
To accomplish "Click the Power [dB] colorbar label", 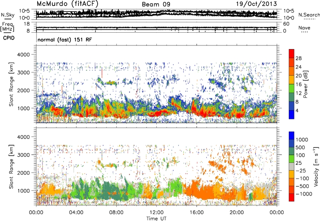I will [305, 84].
